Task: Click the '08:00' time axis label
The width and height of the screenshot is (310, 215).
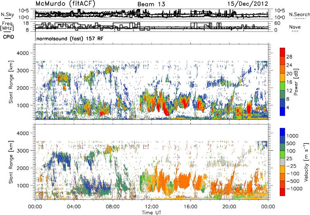Action: tap(113, 207)
